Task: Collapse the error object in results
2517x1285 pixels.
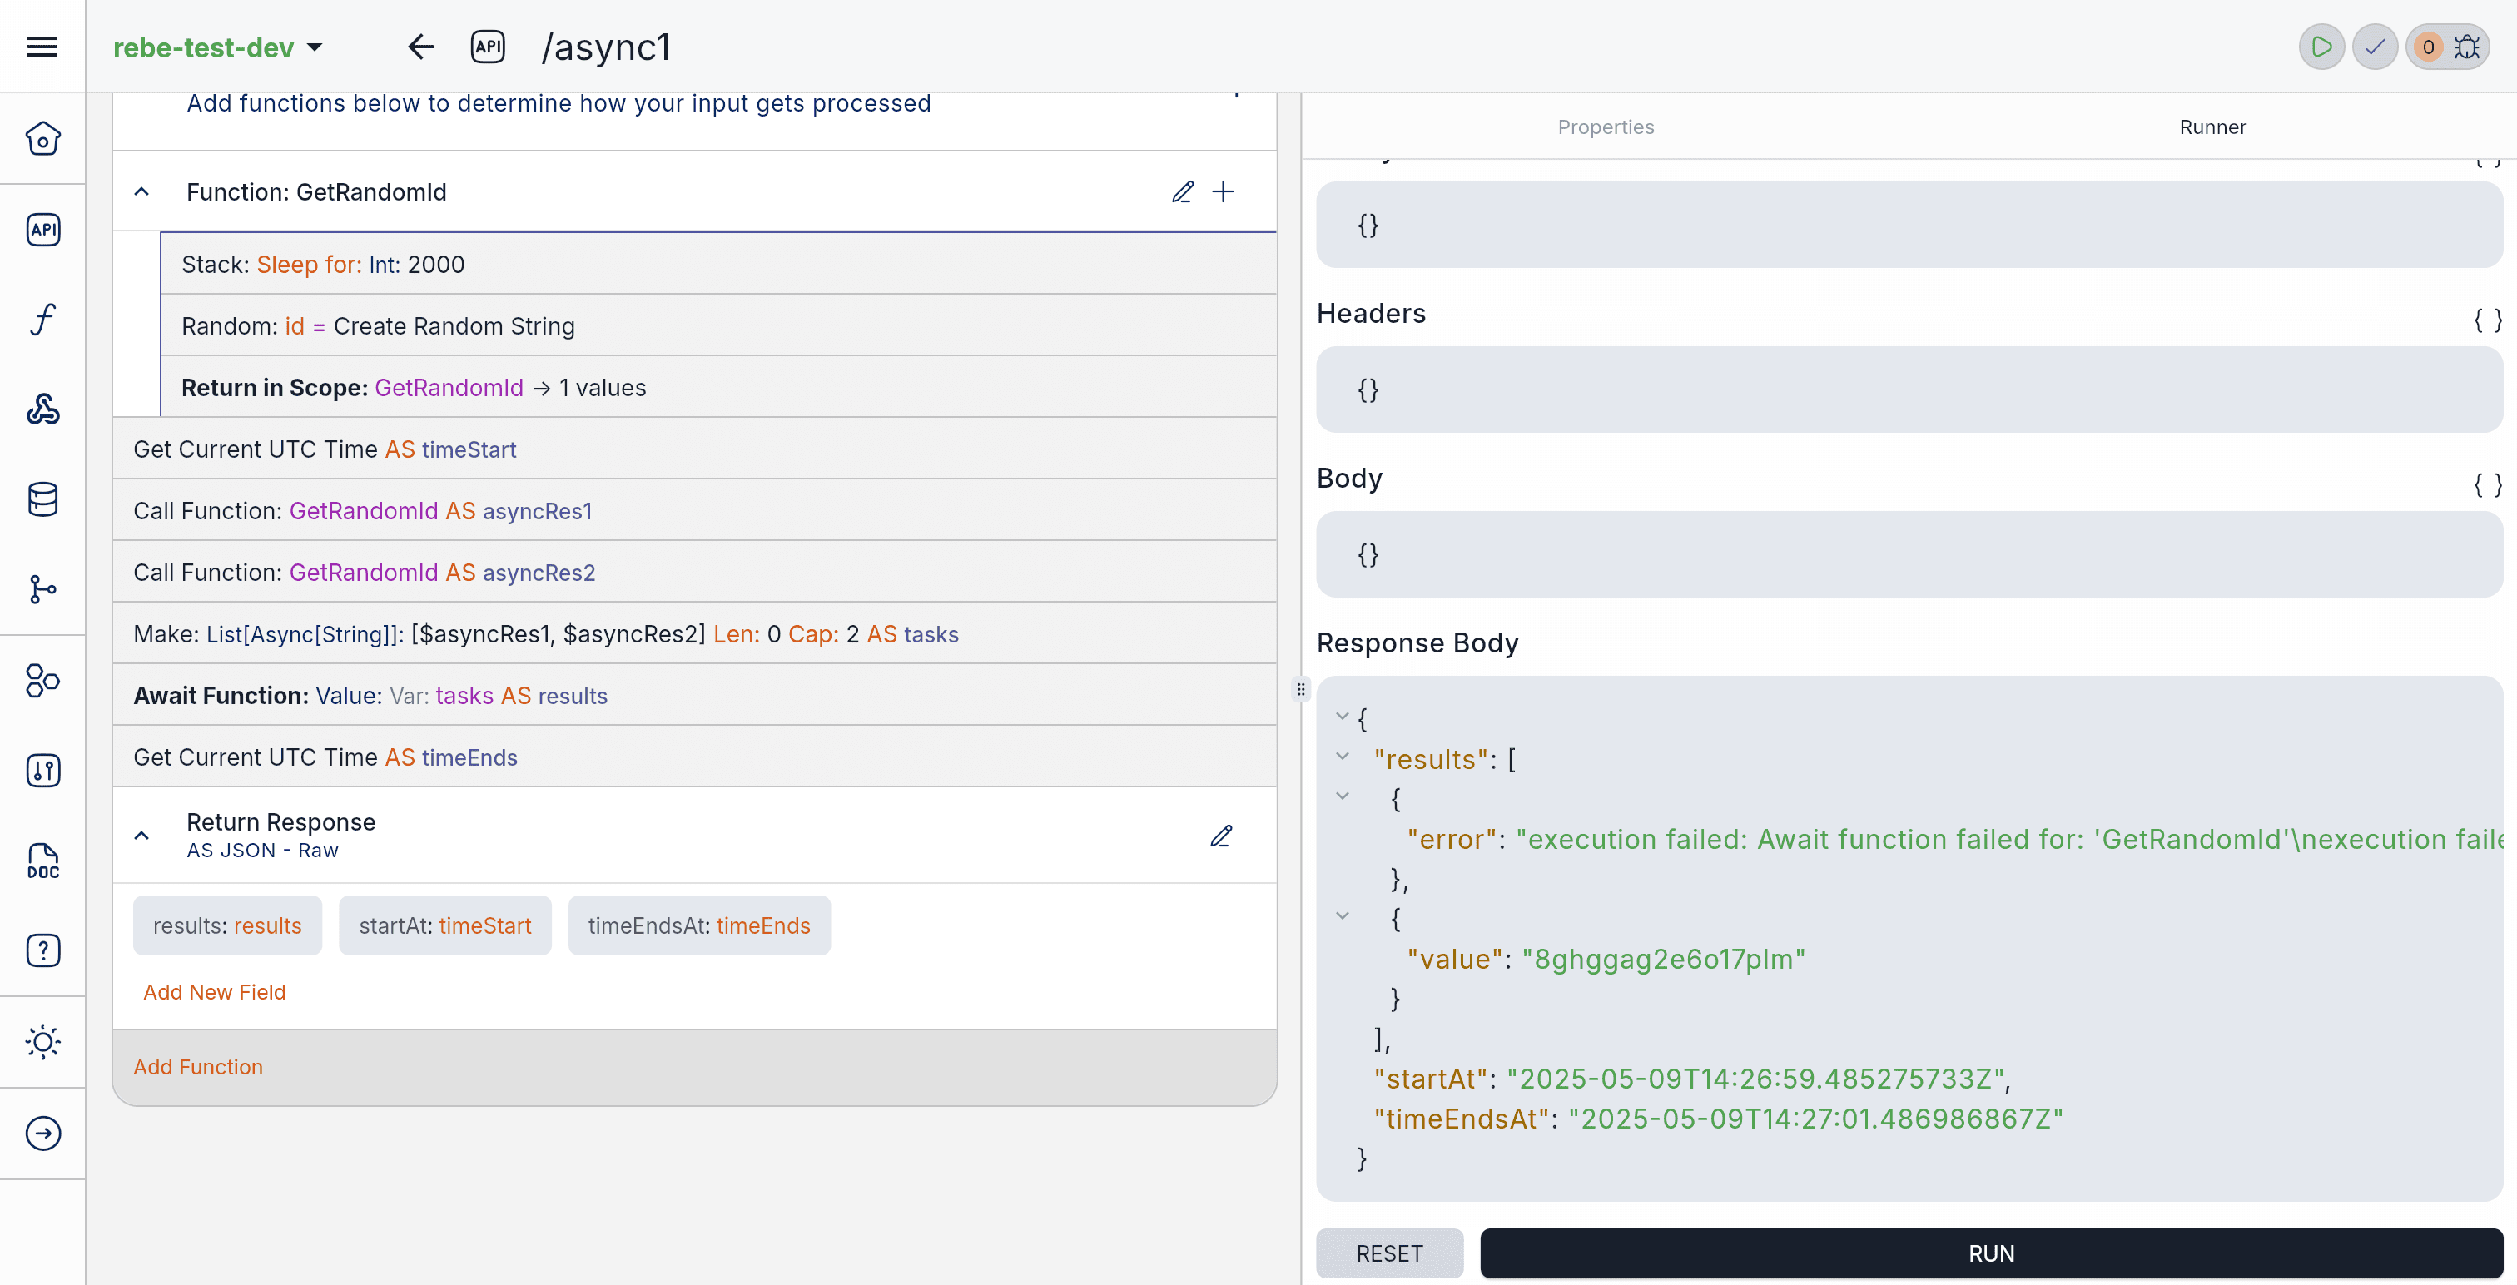Action: tap(1343, 796)
